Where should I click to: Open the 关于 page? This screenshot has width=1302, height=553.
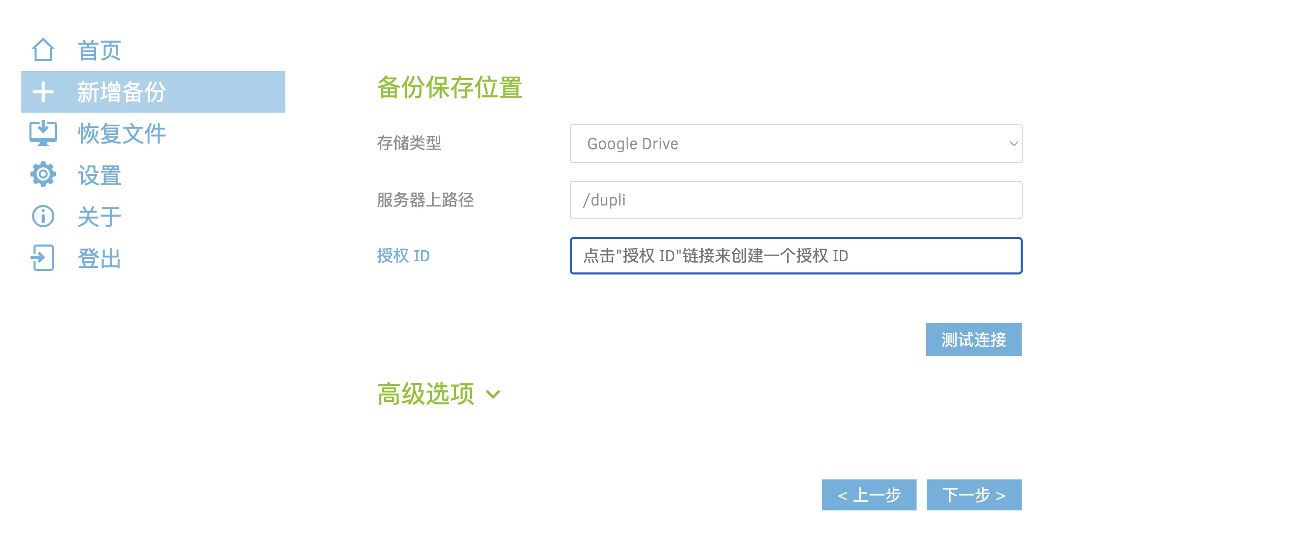point(99,217)
